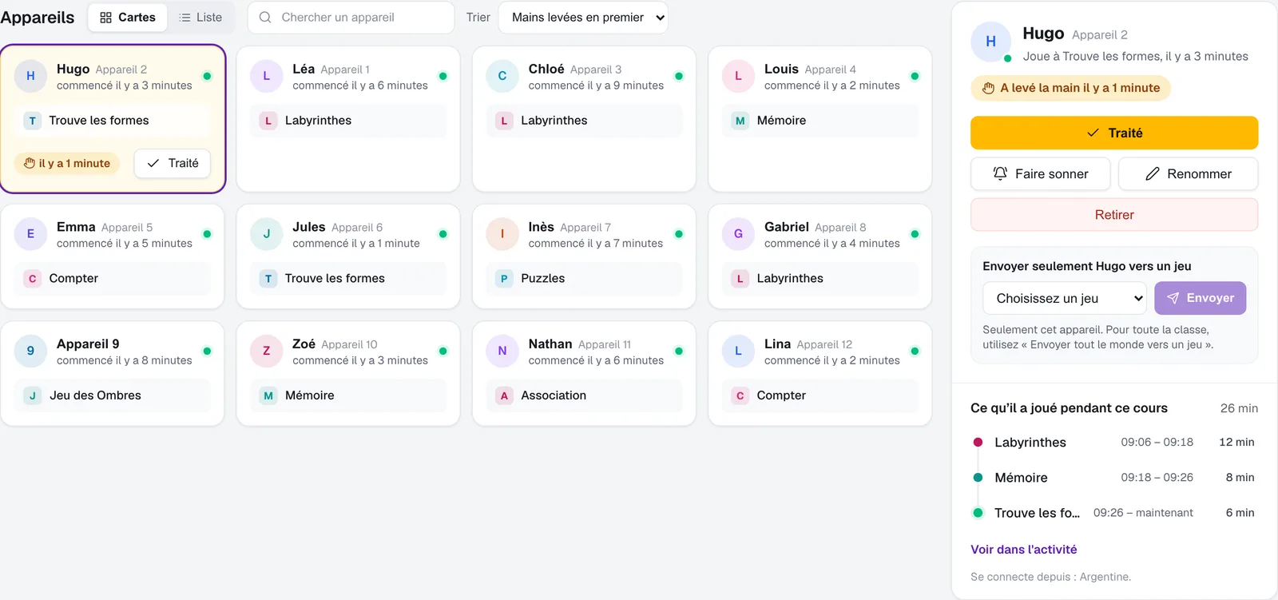Image resolution: width=1278 pixels, height=600 pixels.
Task: Click Association game on Nathan's card
Action: pyautogui.click(x=584, y=395)
